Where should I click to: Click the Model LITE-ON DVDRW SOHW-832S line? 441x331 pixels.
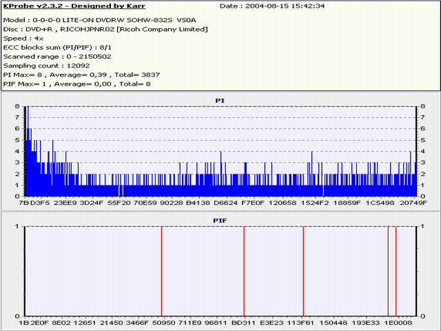click(99, 20)
